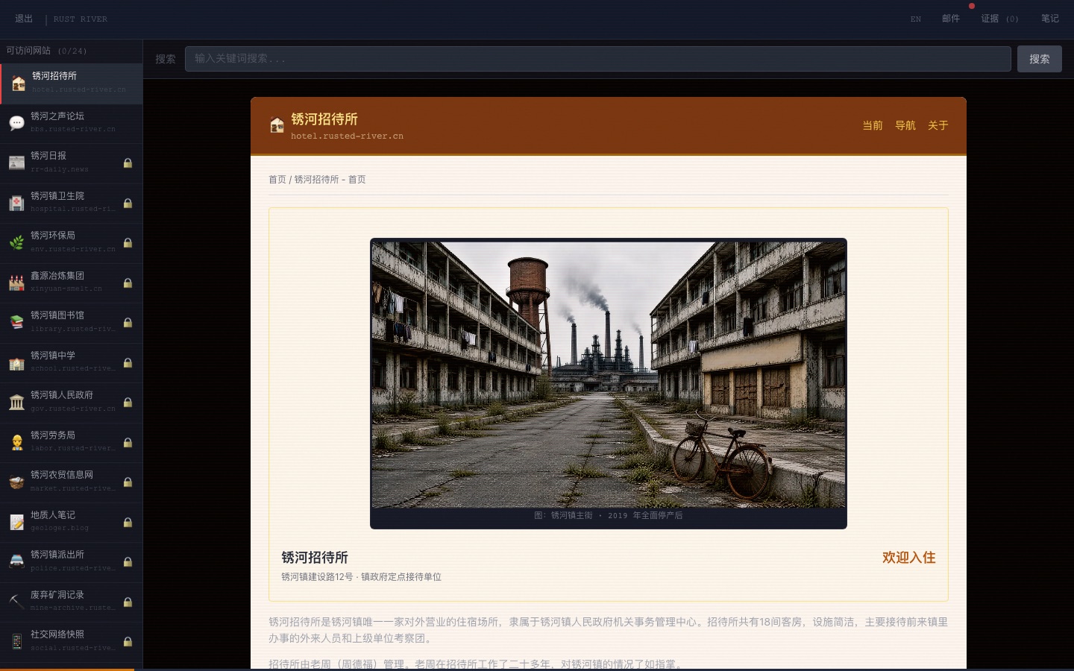Select the 当前 tab in hotel header
The image size is (1074, 671).
[873, 125]
